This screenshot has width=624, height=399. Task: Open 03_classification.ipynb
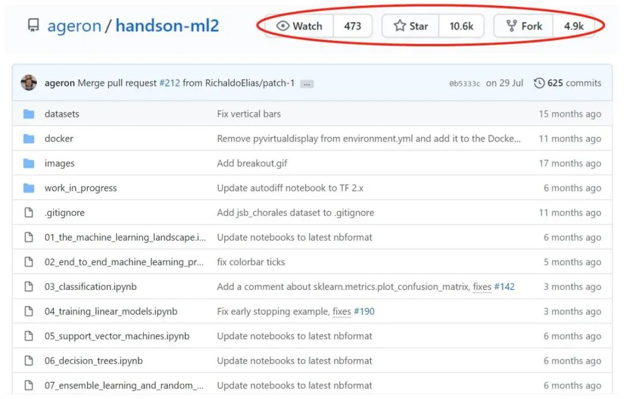point(90,287)
